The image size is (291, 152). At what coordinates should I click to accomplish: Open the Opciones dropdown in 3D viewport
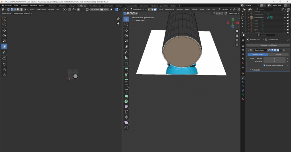pyautogui.click(x=234, y=13)
